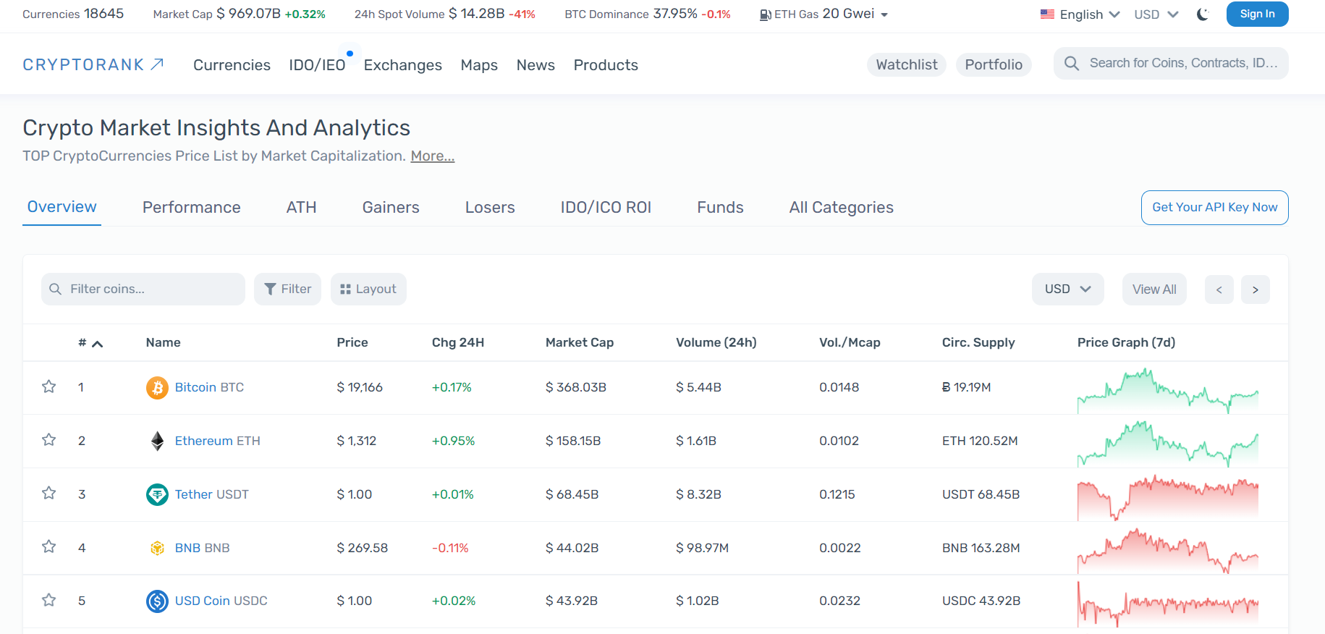The image size is (1325, 634).
Task: Click the ETH Gas pump icon
Action: pyautogui.click(x=765, y=14)
